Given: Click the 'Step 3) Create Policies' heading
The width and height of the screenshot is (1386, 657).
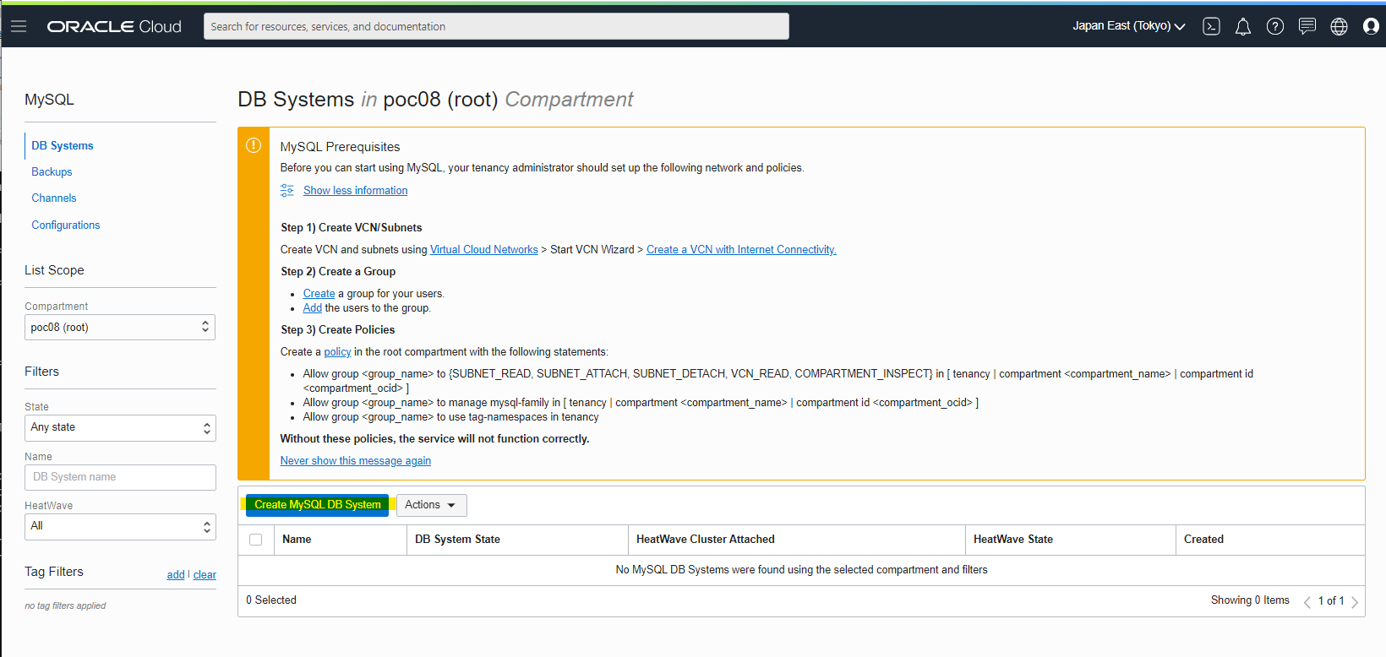Looking at the screenshot, I should [x=338, y=330].
